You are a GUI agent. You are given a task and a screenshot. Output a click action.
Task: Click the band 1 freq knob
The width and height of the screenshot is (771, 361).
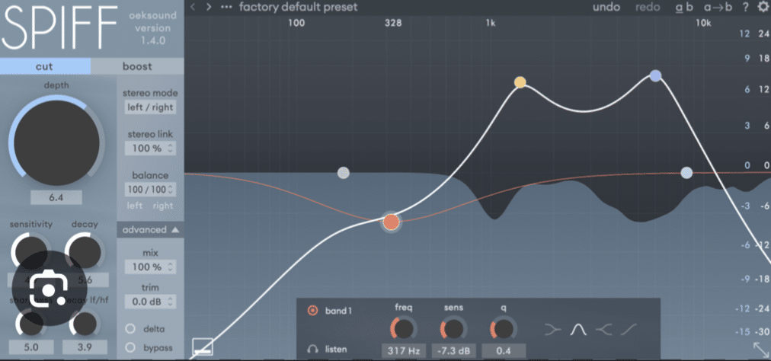point(404,328)
